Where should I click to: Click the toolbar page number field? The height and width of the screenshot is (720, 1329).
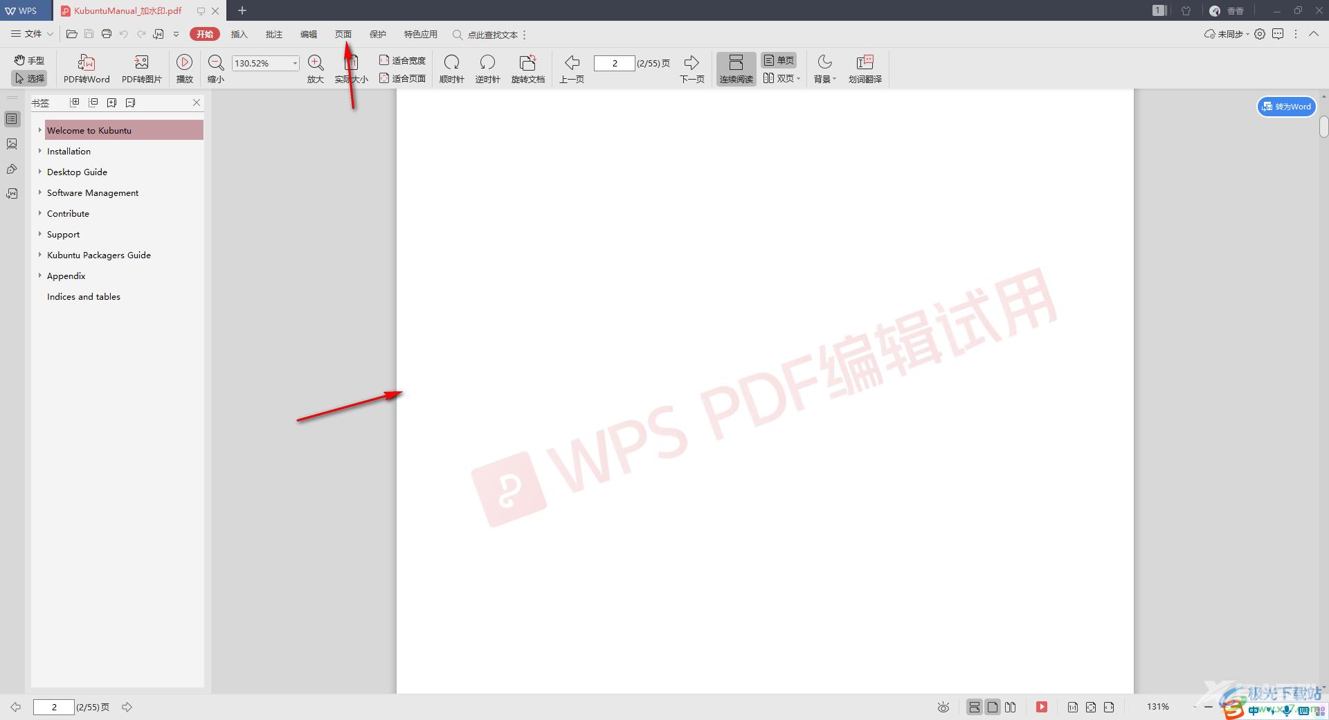[614, 63]
